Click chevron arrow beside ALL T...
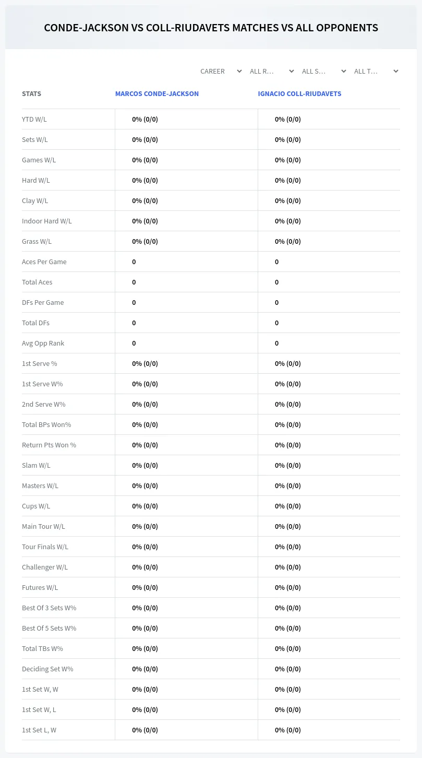422x758 pixels. (395, 71)
